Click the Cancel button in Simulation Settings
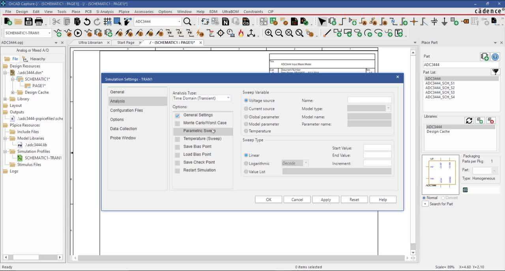Image resolution: width=505 pixels, height=271 pixels. tap(297, 200)
